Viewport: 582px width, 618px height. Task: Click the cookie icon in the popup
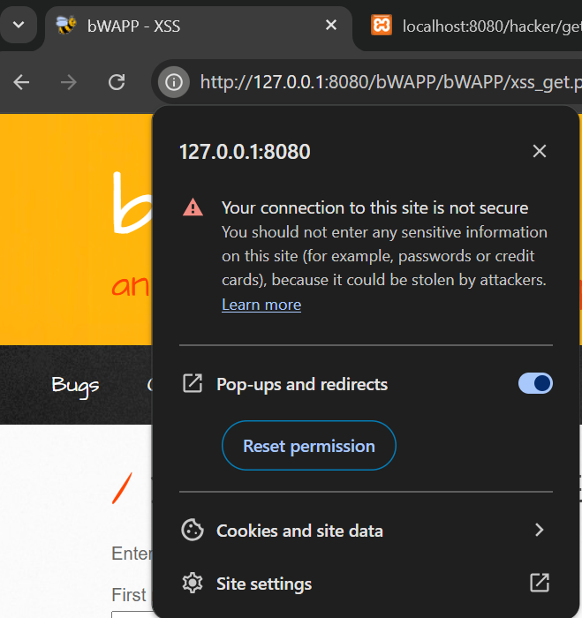point(192,530)
